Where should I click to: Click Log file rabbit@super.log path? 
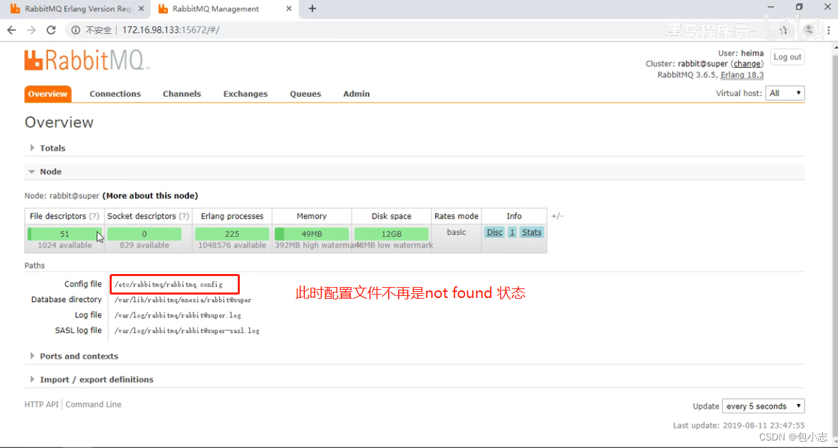pyautogui.click(x=177, y=316)
